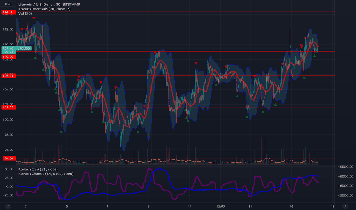Image resolution: width=356 pixels, height=210 pixels.
Task: Click the 110.00 price axis value
Action: pos(8,44)
